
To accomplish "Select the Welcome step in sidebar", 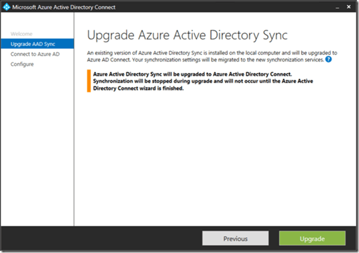I will 21,34.
